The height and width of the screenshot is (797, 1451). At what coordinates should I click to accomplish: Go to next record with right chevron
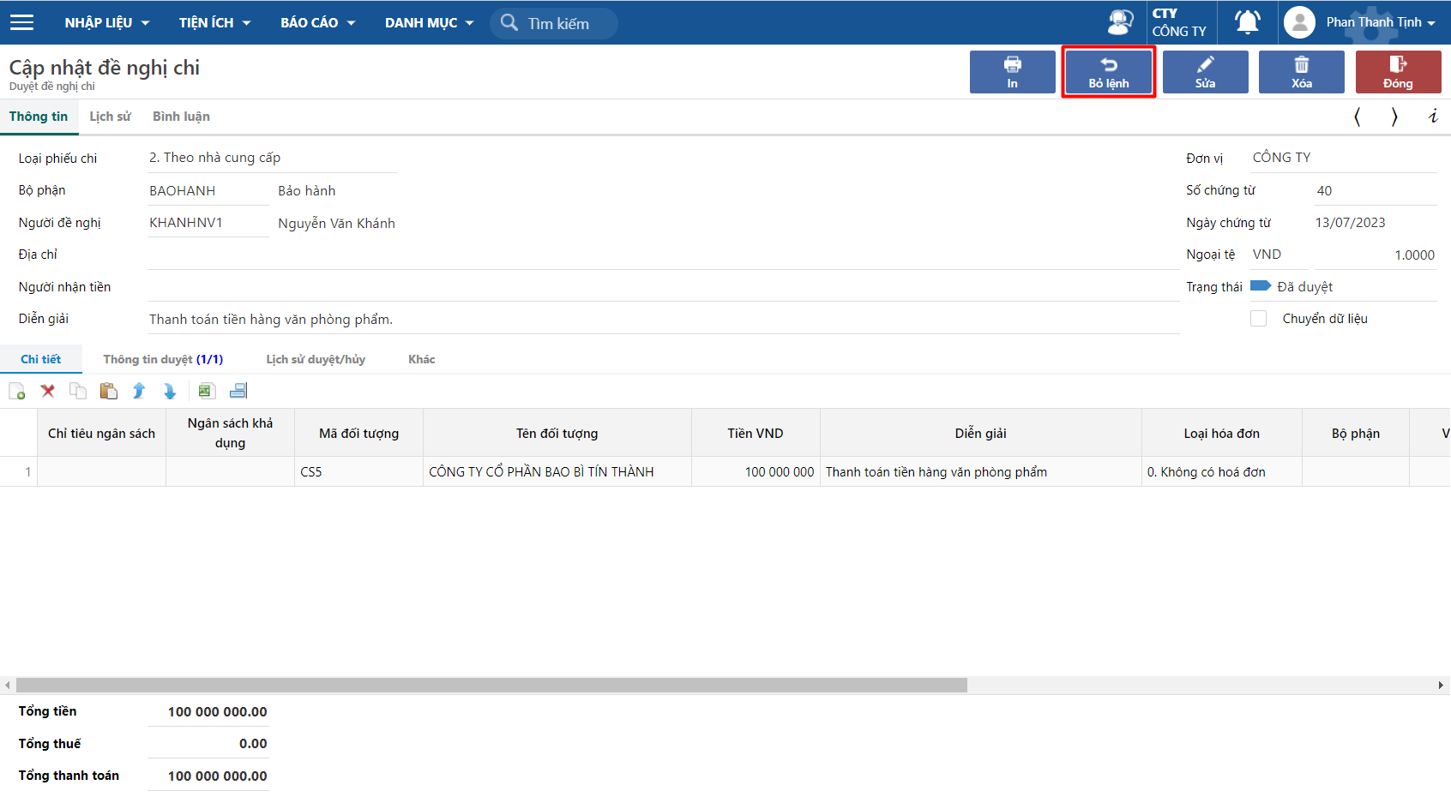[1394, 117]
